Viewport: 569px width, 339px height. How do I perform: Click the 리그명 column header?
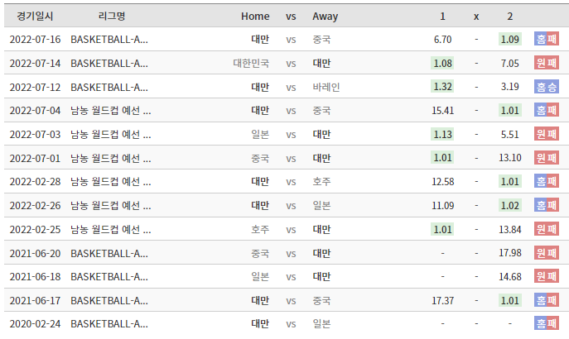pos(110,16)
